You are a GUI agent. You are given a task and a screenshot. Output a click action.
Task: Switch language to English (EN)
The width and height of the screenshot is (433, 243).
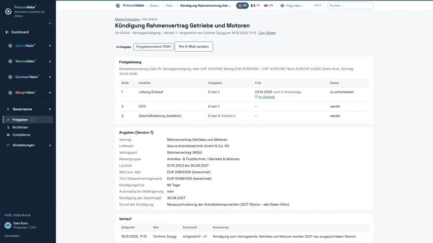(268, 5)
